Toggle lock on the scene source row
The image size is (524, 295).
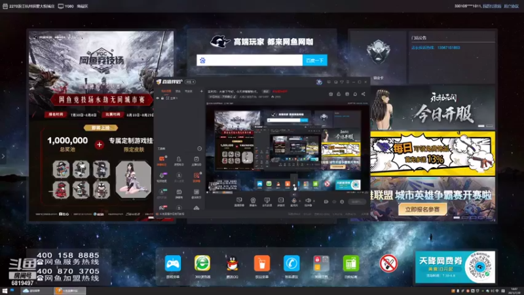[x=162, y=98]
